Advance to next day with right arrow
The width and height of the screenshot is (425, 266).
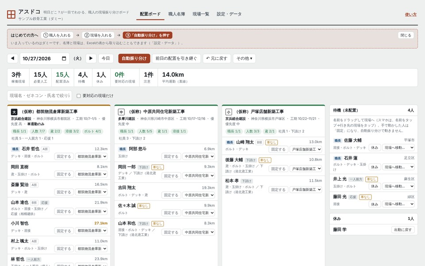pos(91,59)
